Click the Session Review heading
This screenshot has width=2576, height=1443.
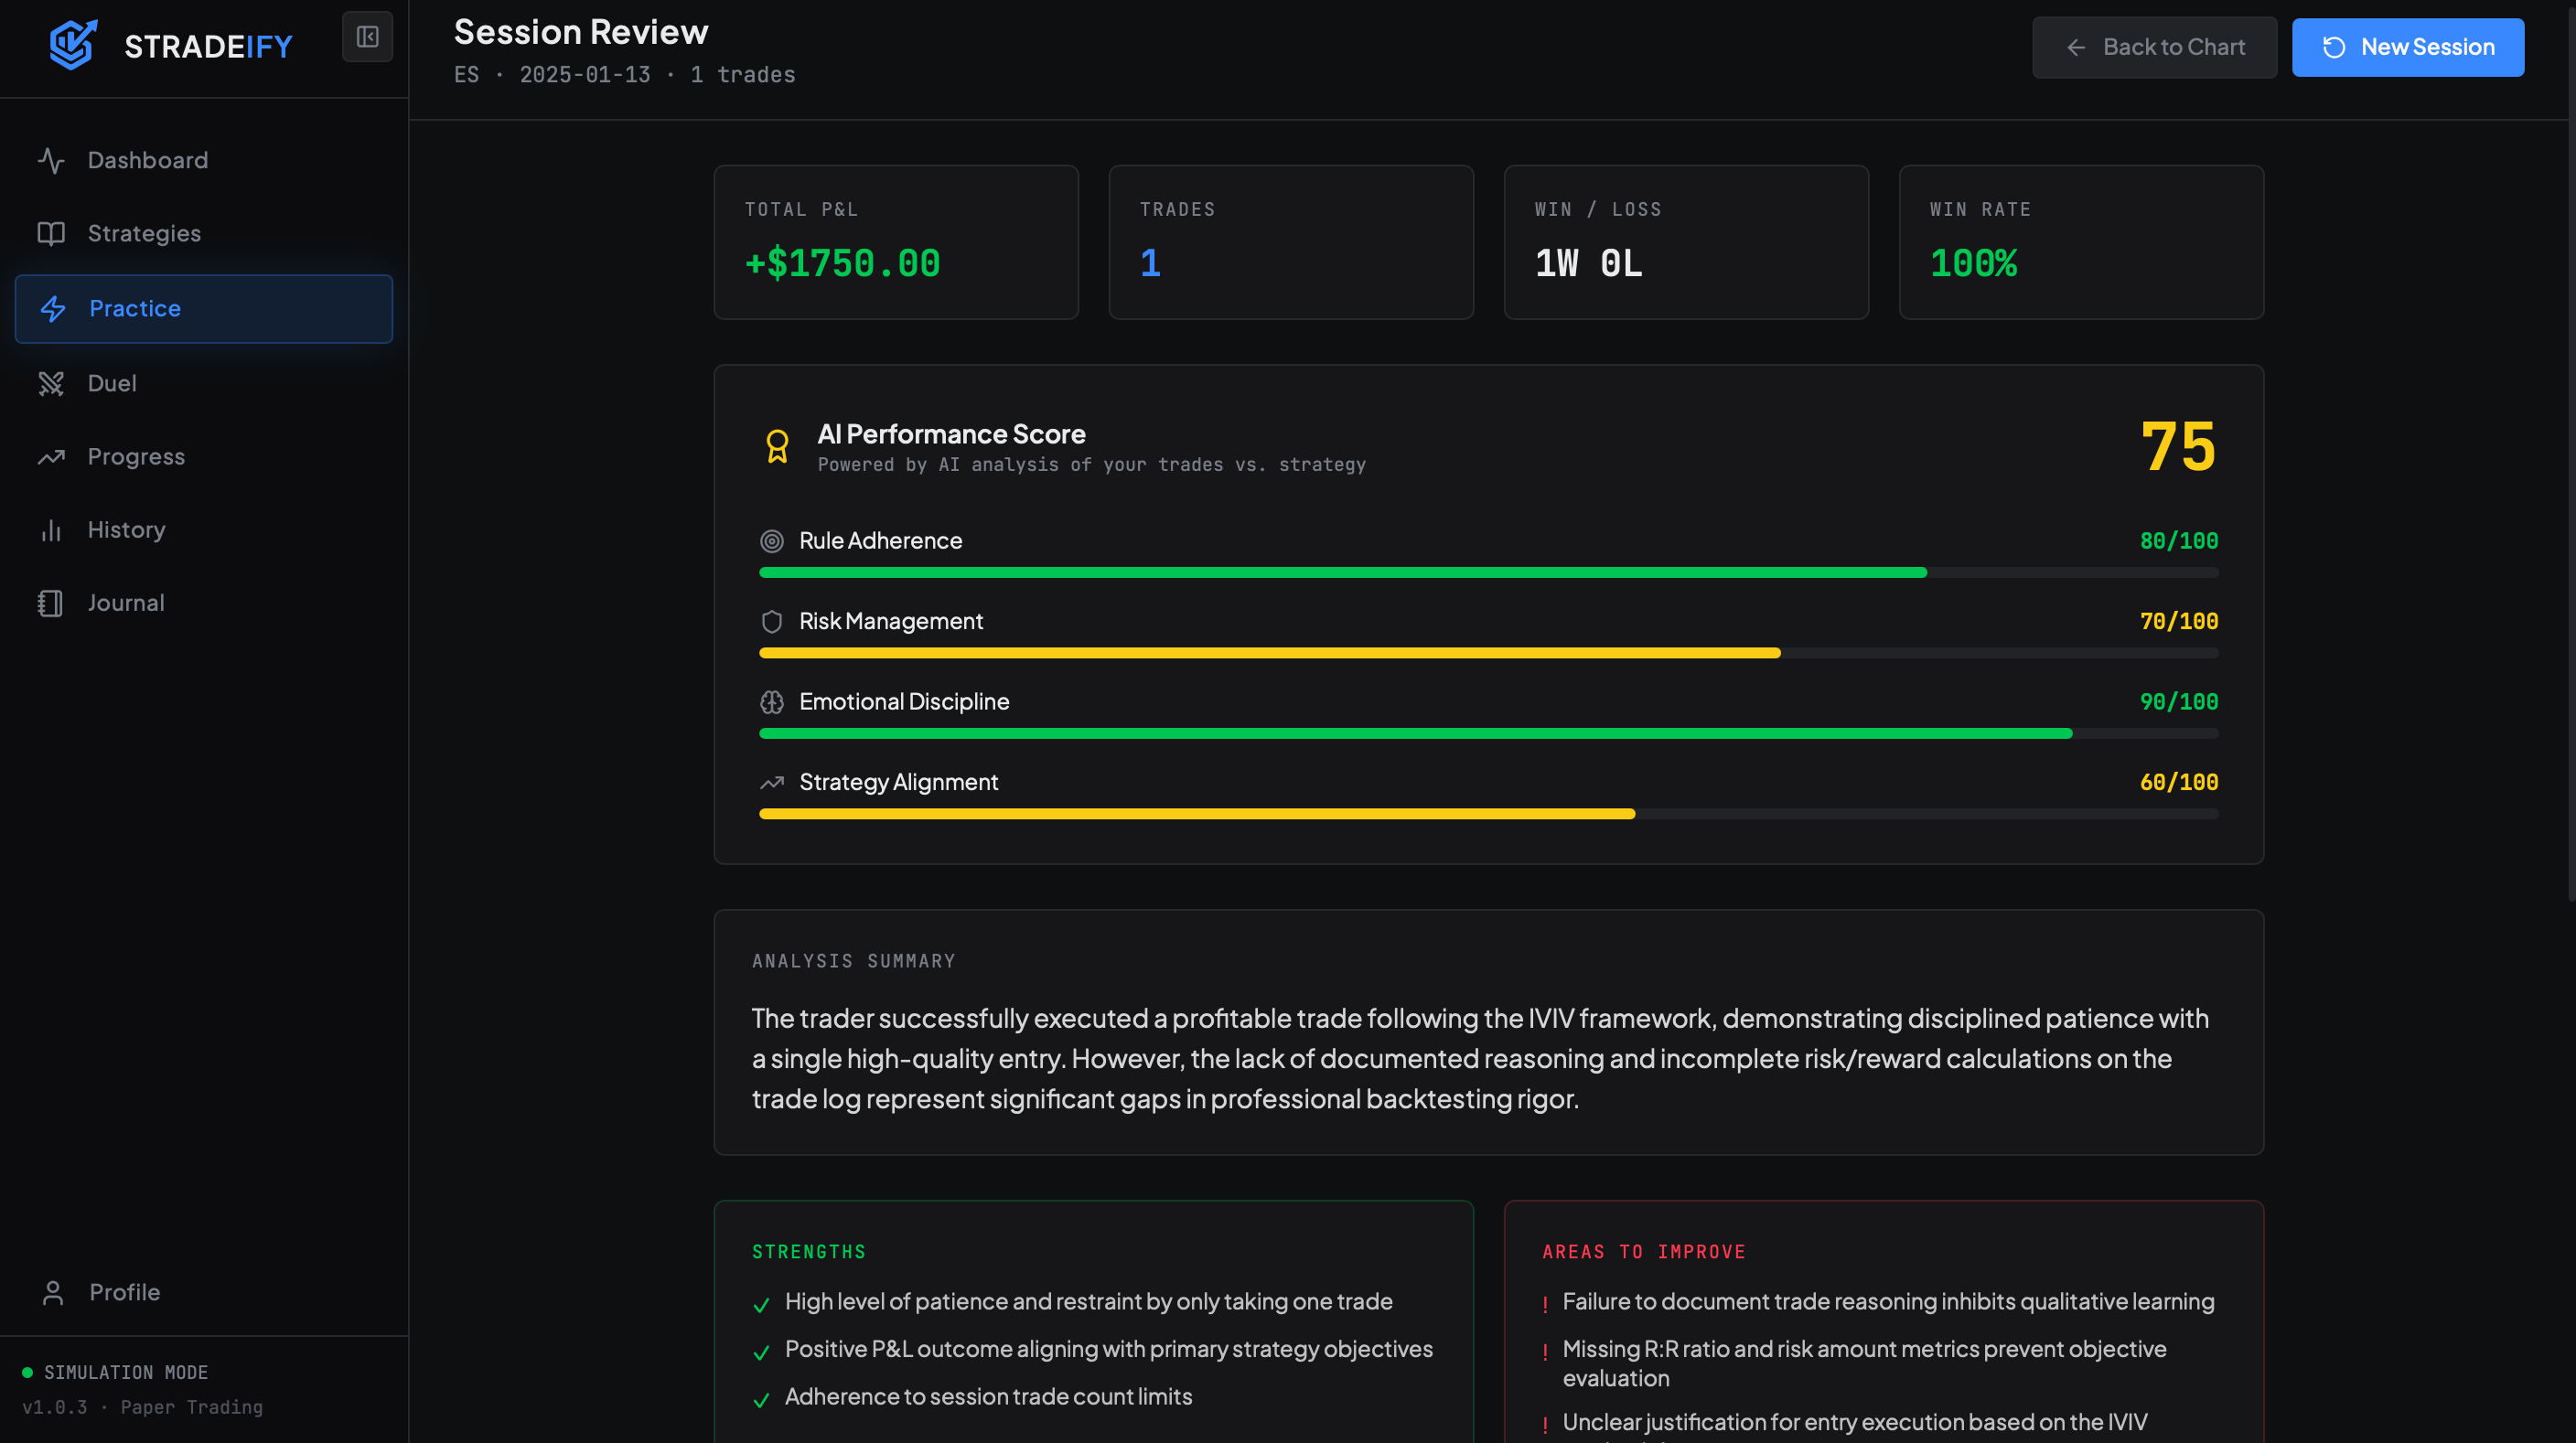pos(581,32)
